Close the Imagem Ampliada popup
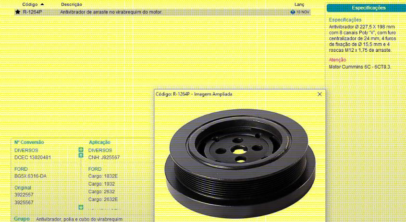Screen dimensions: 406x222 click(320, 94)
